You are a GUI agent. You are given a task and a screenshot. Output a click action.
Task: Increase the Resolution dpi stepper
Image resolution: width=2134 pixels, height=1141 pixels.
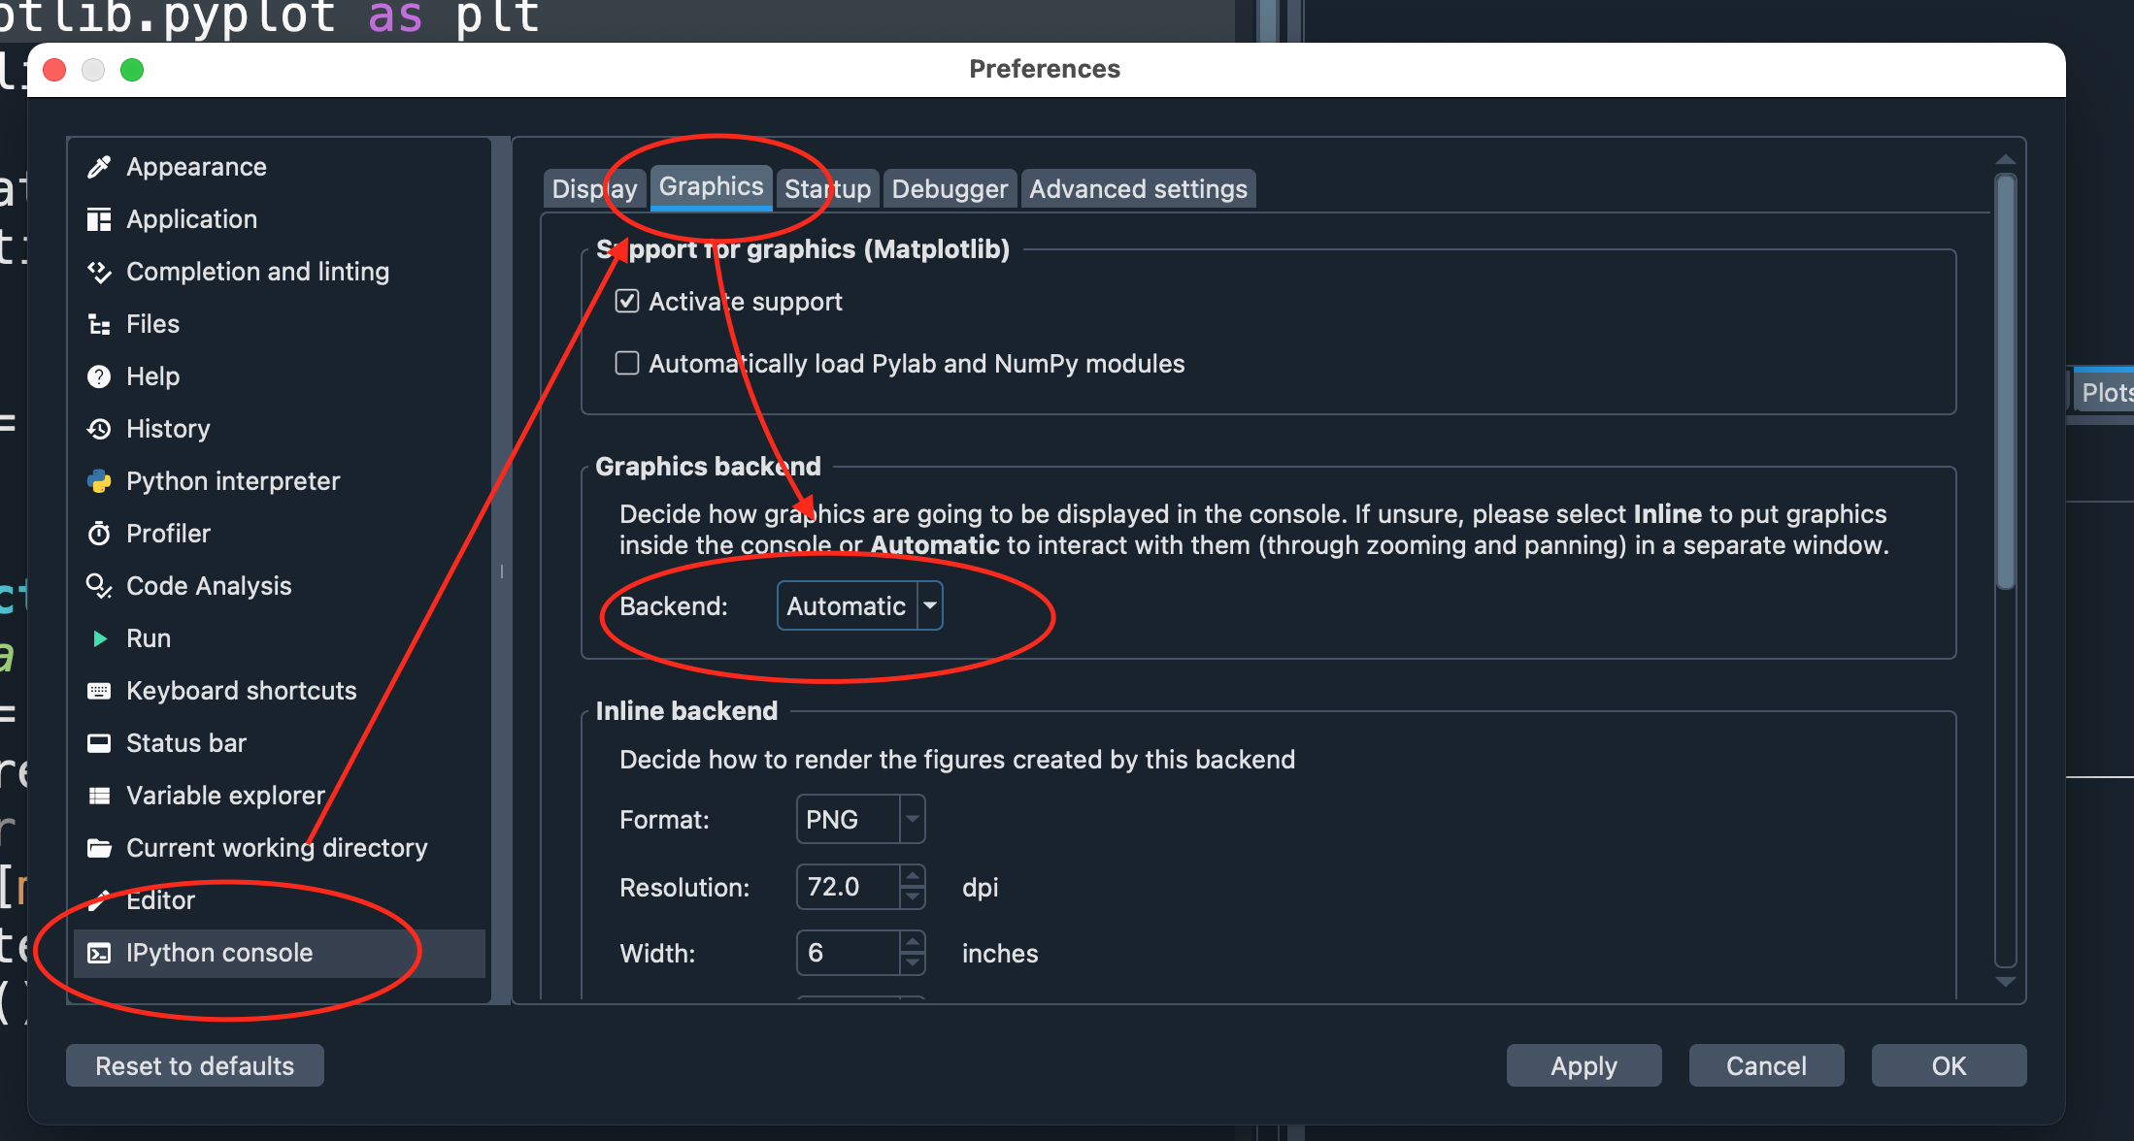tap(912, 876)
